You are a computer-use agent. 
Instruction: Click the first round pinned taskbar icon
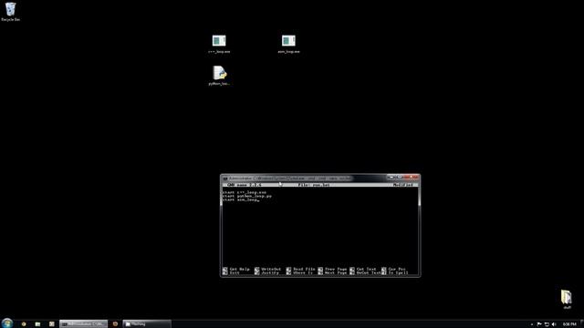pos(24,324)
